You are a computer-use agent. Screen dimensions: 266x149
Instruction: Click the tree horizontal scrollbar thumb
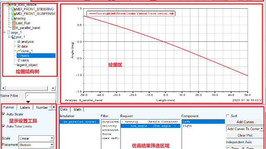(27, 88)
